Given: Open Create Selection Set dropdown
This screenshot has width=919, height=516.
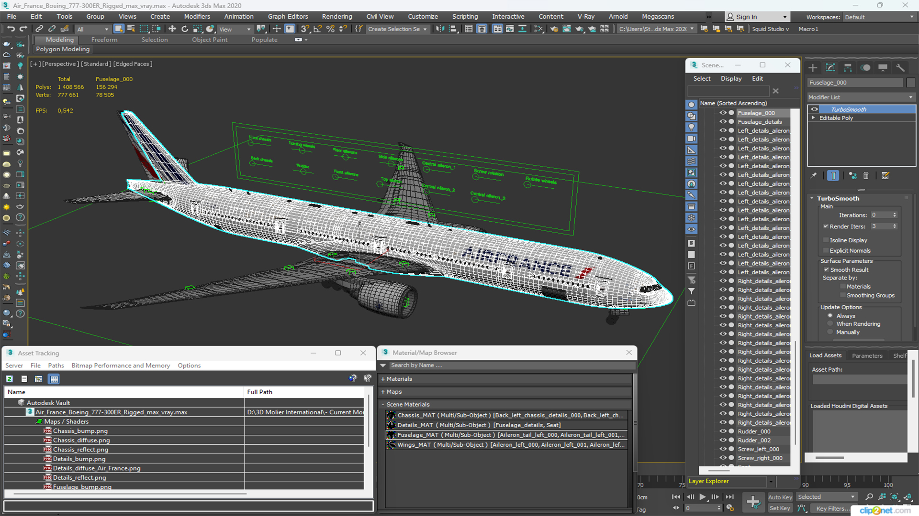Looking at the screenshot, I should [x=397, y=29].
